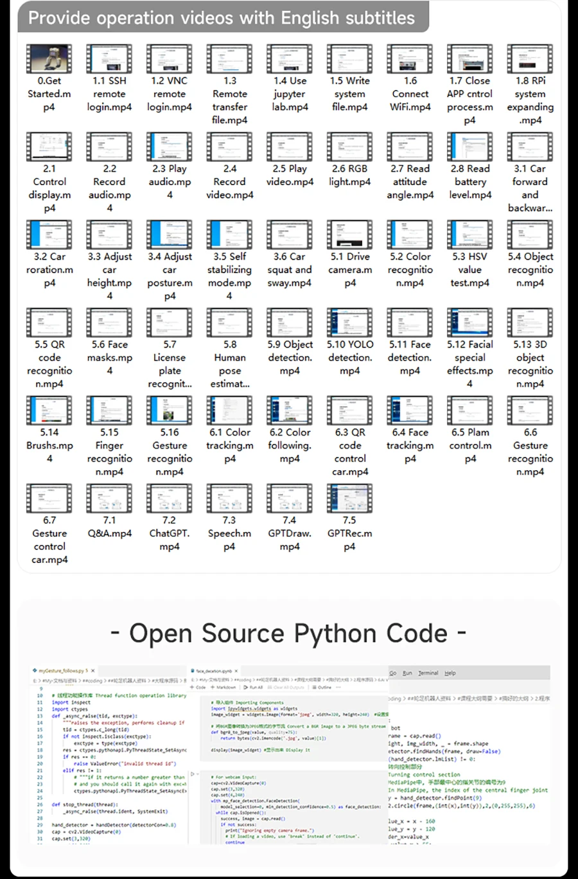Select the 5.5 QR code recognition.mp4 icon
This screenshot has height=879, width=578.
click(49, 323)
